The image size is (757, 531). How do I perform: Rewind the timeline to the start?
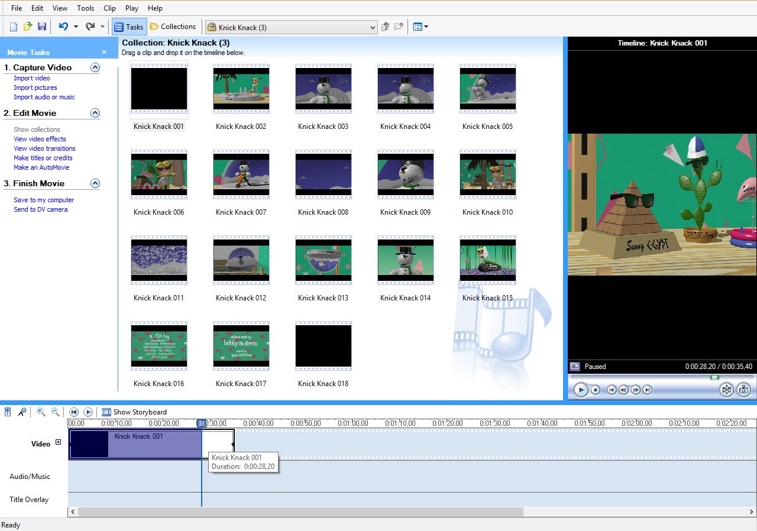pos(74,412)
